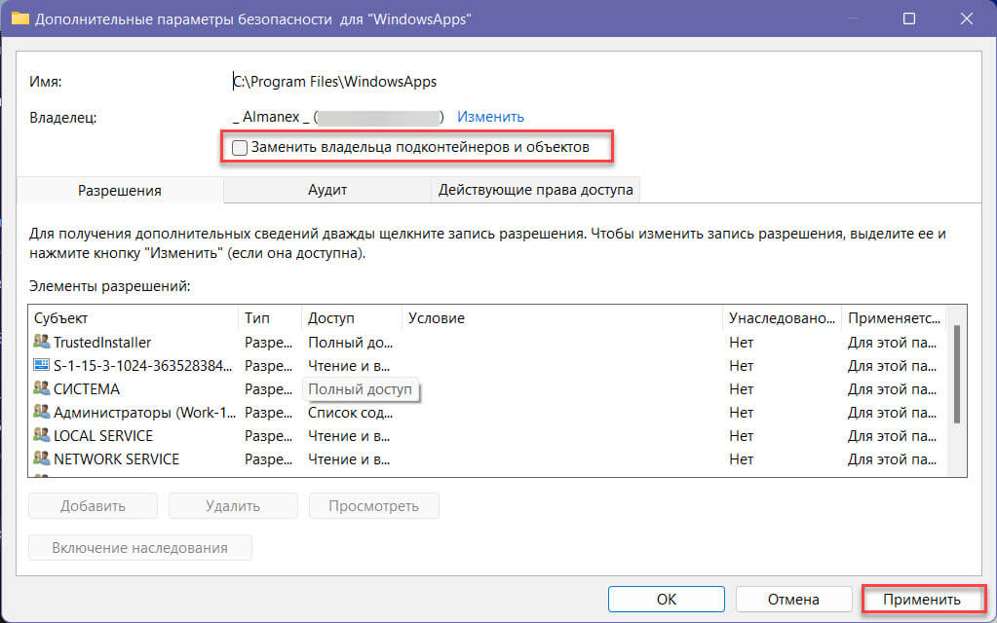Click Для этой па... cell in СИСТЕМА row
The image size is (997, 623).
pos(892,389)
